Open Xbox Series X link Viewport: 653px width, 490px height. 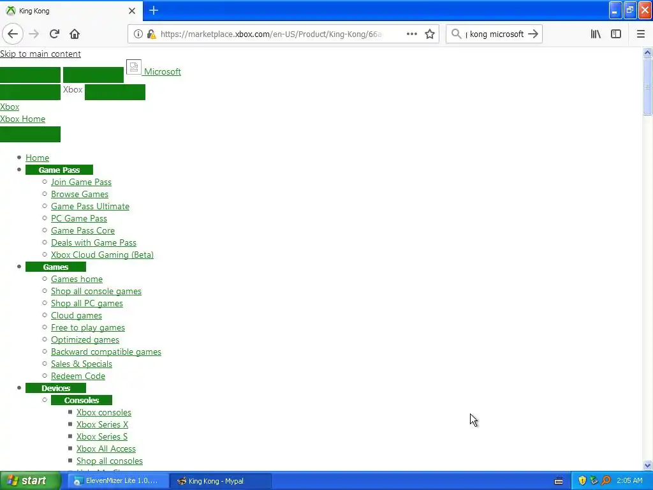[x=103, y=424]
